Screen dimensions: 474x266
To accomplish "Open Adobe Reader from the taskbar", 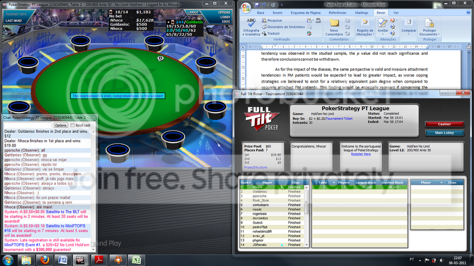I will [99, 260].
